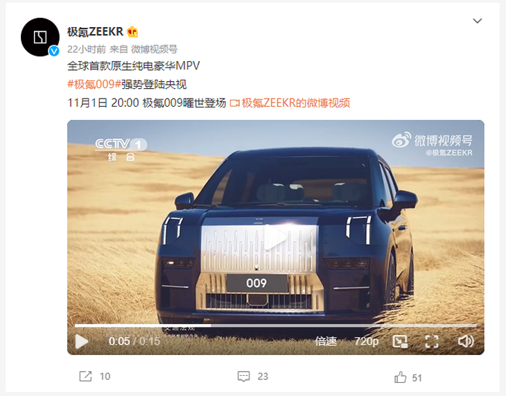This screenshot has width=506, height=396.
Task: Open the 极氪ZEEKR account name link
Action: [95, 32]
